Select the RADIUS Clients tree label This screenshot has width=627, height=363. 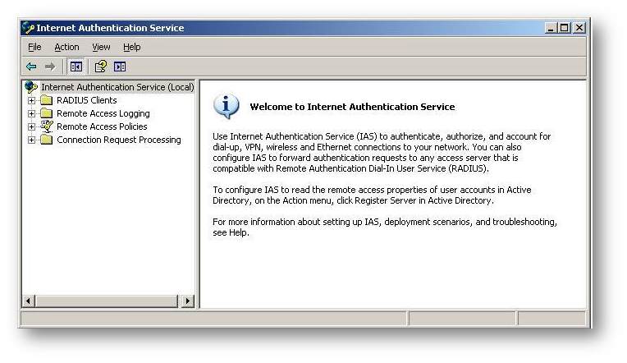point(86,100)
